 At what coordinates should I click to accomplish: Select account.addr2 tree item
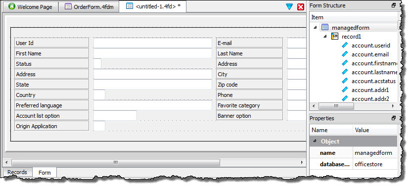point(370,99)
